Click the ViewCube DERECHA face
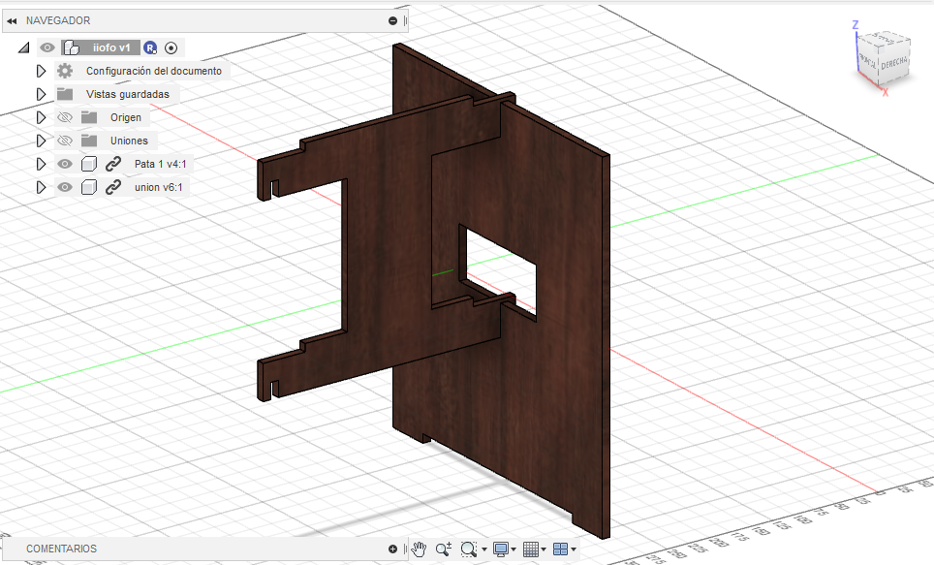 point(894,63)
